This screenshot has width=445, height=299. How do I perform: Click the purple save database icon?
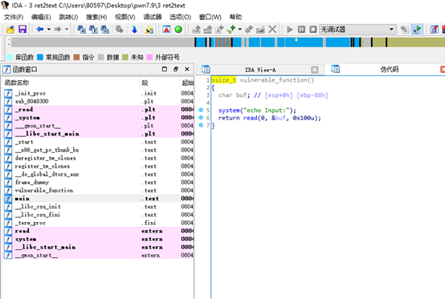pos(22,29)
